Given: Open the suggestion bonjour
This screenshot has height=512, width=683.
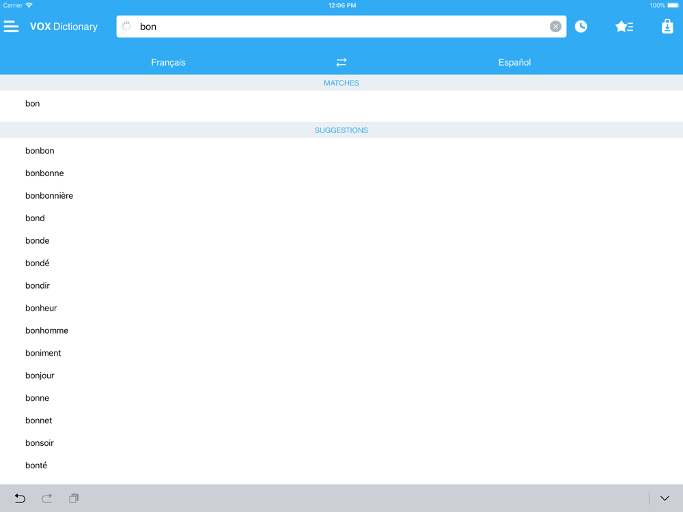Looking at the screenshot, I should coord(341,375).
